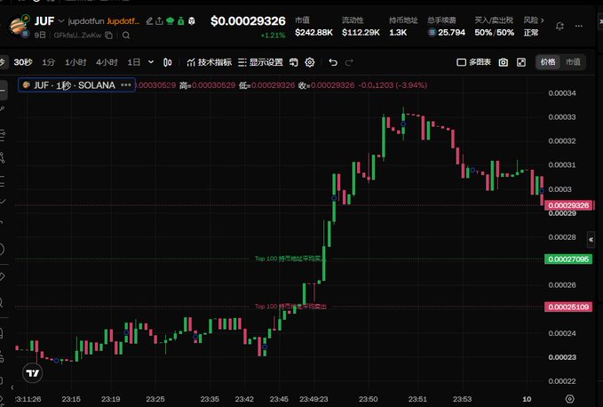
Task: Click the green chef hat badge icon
Action: coord(170,20)
